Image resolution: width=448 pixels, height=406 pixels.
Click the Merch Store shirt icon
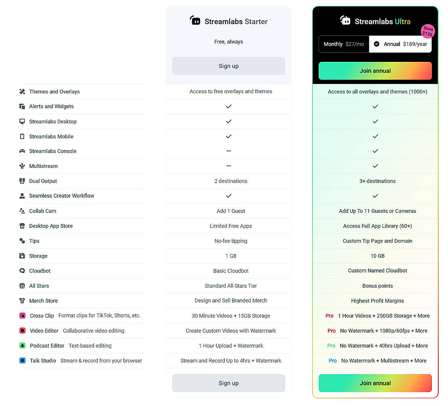coord(22,301)
